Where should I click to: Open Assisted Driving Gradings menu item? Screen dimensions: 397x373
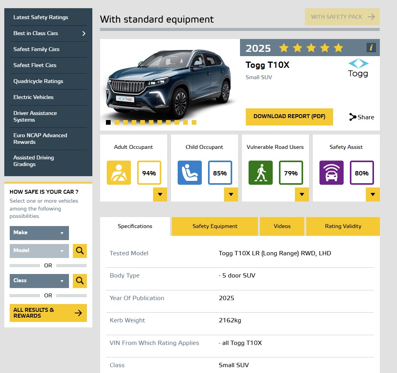point(48,161)
